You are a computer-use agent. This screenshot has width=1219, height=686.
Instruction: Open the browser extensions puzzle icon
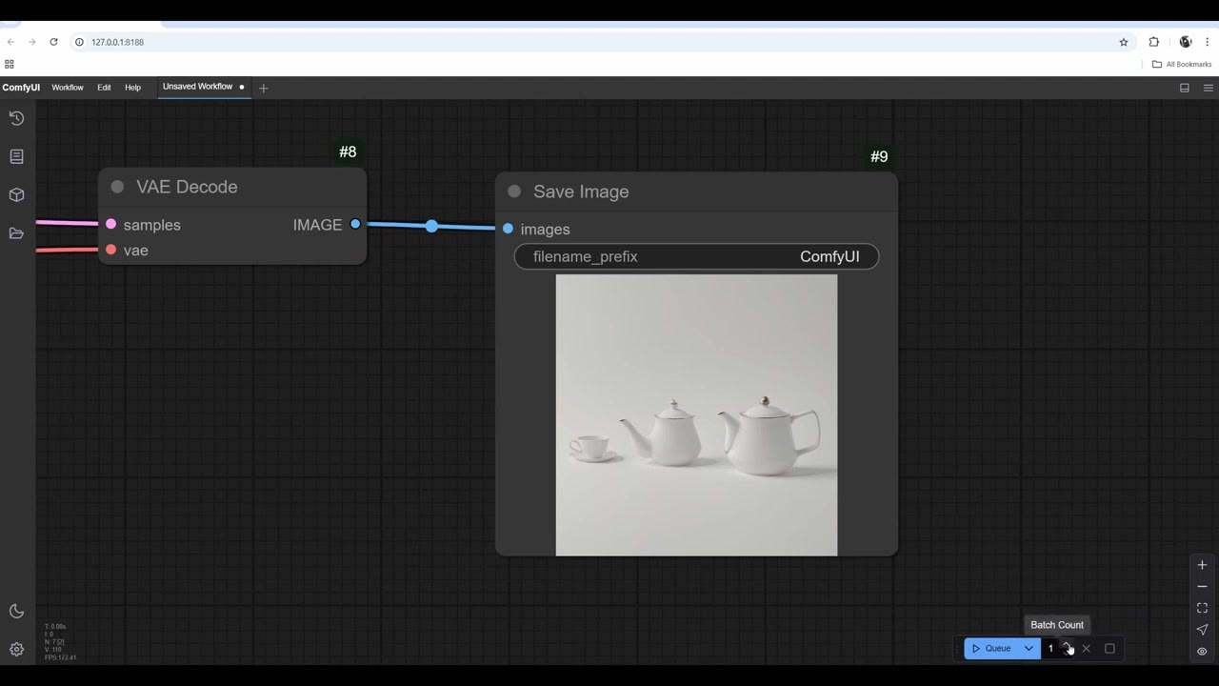(x=1154, y=42)
